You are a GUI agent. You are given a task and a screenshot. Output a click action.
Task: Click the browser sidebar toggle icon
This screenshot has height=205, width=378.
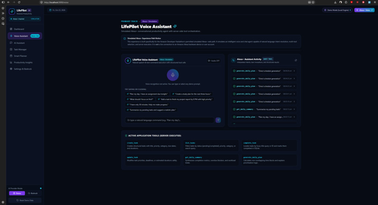pos(3,2)
